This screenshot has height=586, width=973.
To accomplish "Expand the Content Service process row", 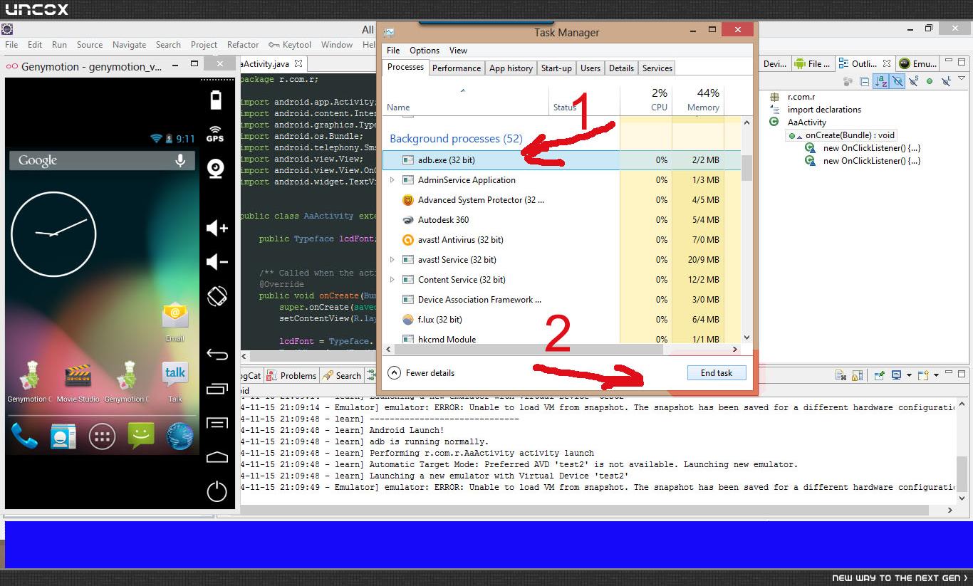I will (392, 280).
